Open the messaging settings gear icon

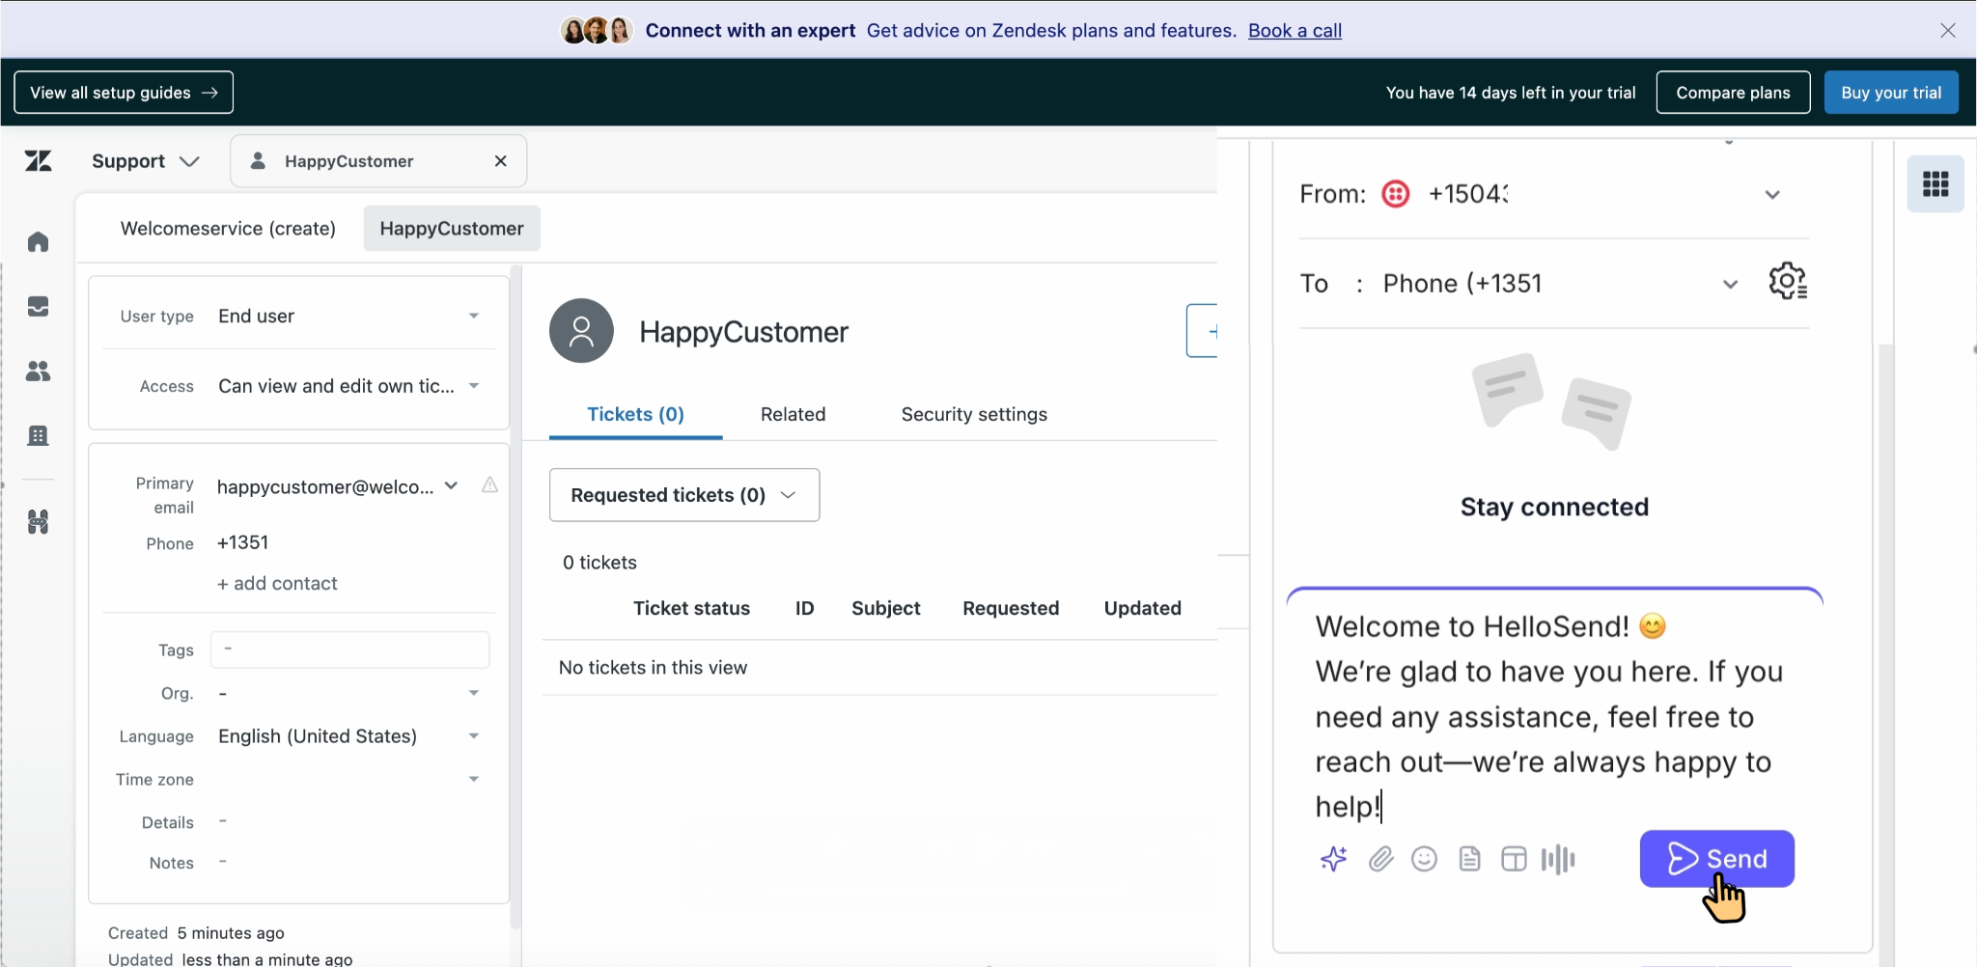tap(1788, 282)
